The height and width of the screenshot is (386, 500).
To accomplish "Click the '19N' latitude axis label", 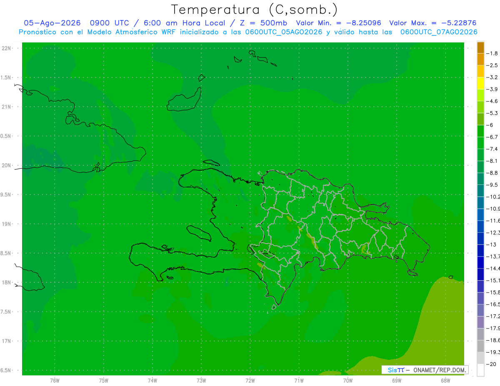I will coord(6,224).
